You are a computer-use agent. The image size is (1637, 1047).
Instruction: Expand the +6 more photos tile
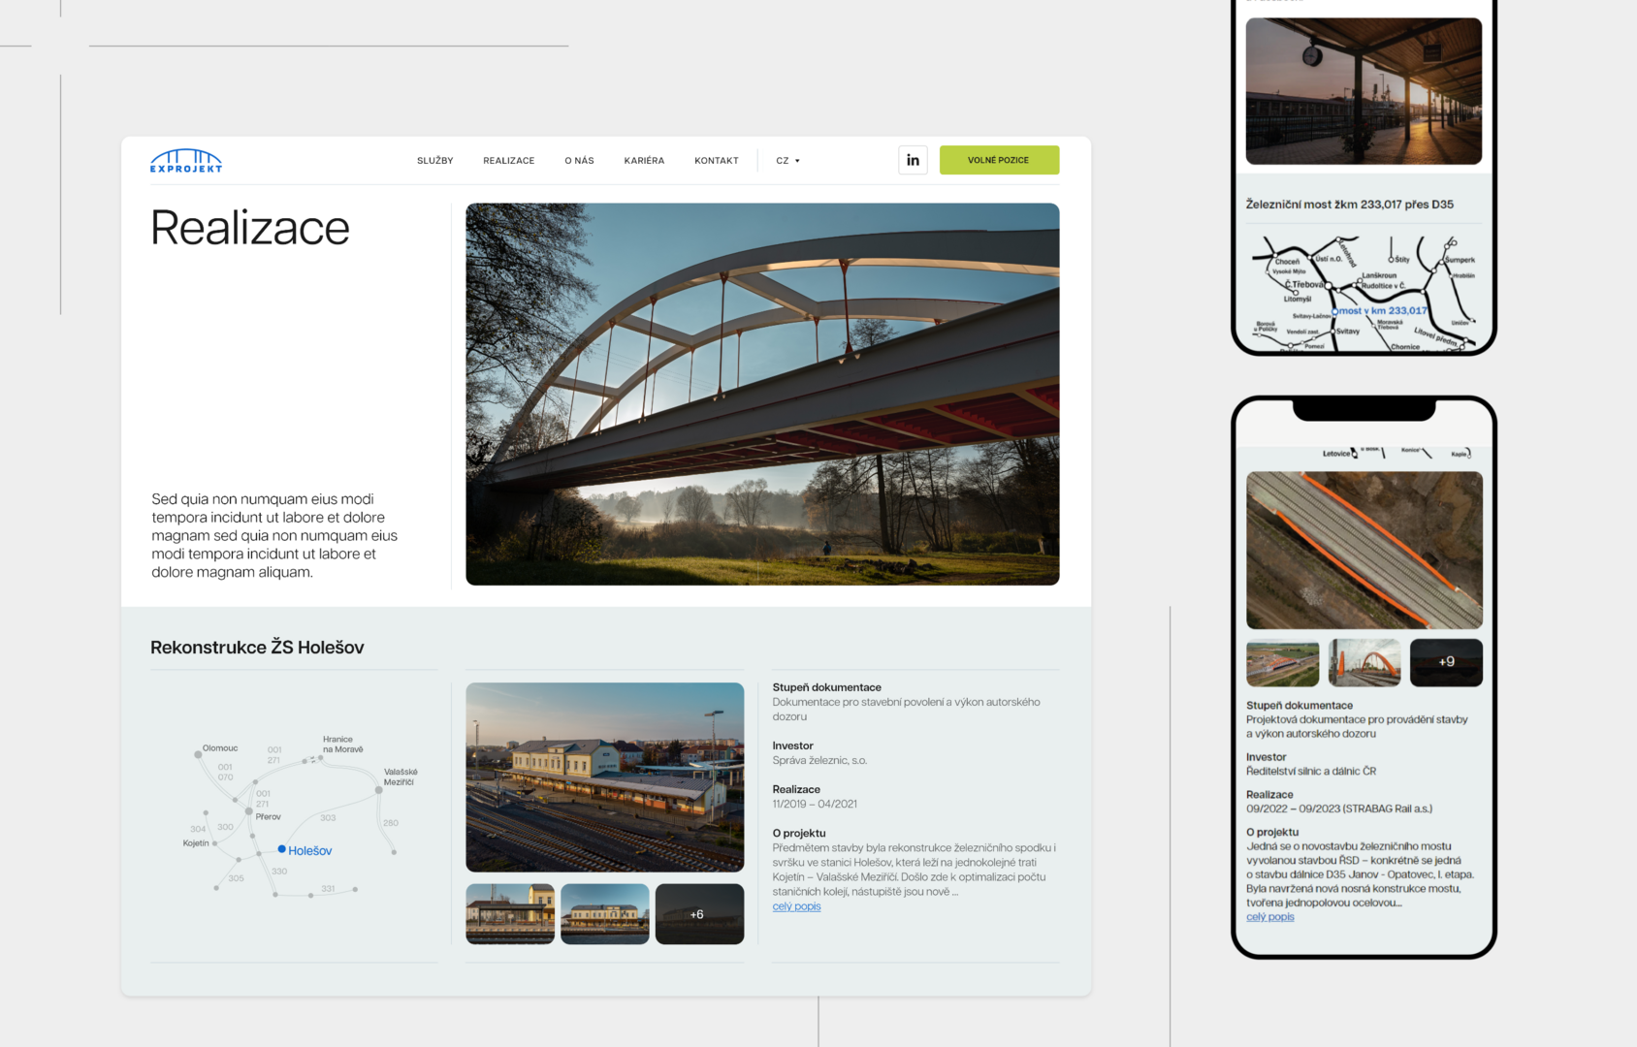tap(699, 913)
